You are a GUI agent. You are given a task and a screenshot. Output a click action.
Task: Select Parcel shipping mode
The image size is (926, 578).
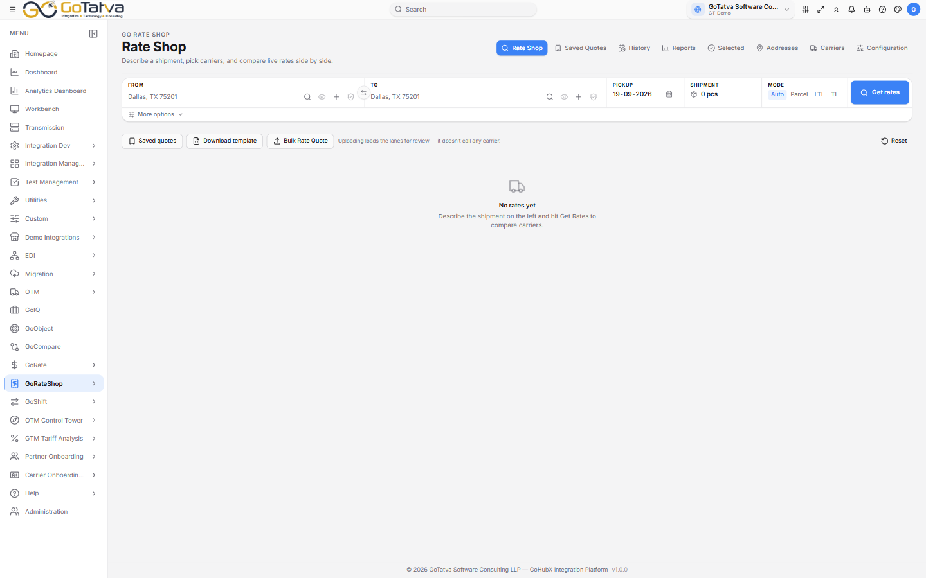(x=799, y=94)
